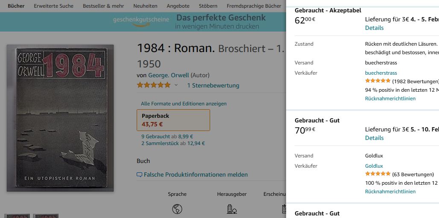Screen dimensions: 439x218
Task: Open the Bestseller & mehr menu
Action: (x=103, y=6)
